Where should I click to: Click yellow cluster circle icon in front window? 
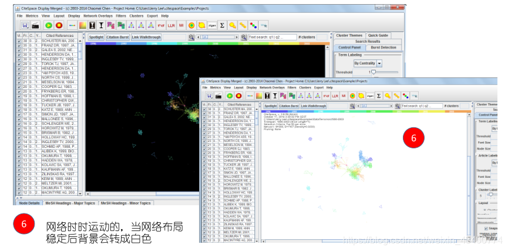[361, 96]
